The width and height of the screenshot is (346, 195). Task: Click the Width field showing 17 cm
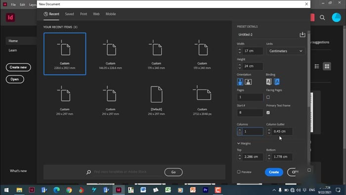[x=253, y=51]
